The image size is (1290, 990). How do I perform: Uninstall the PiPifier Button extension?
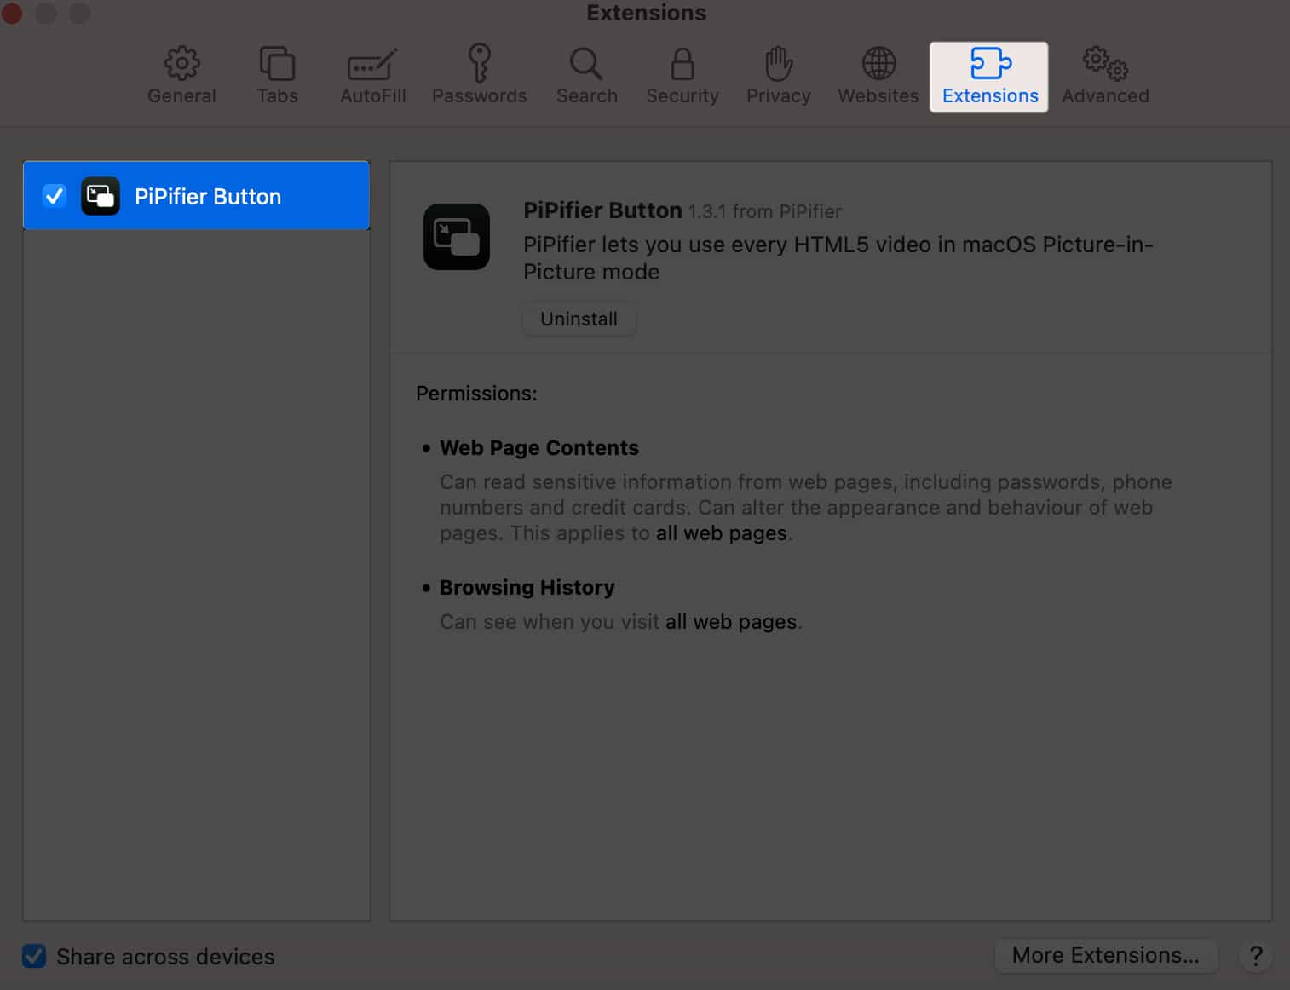579,319
